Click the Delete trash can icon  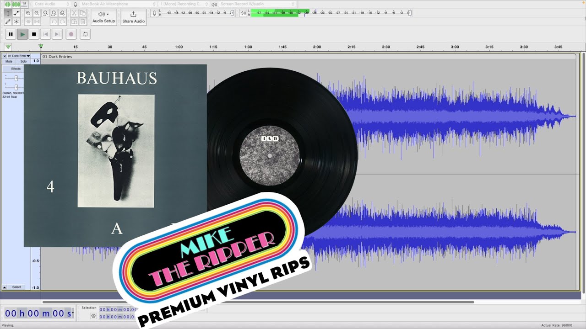click(x=83, y=21)
